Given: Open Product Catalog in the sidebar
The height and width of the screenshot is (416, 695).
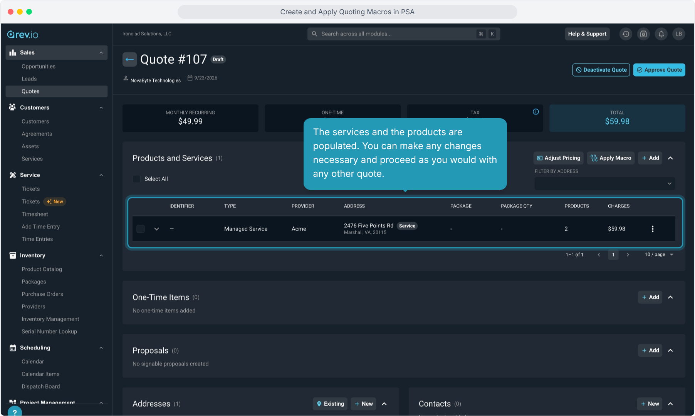Looking at the screenshot, I should (42, 269).
